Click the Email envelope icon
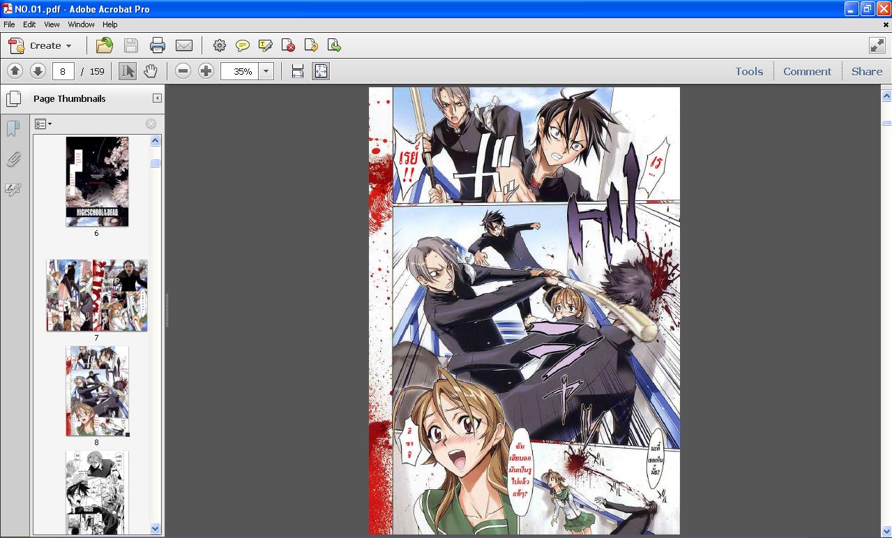Image resolution: width=892 pixels, height=538 pixels. click(x=184, y=46)
